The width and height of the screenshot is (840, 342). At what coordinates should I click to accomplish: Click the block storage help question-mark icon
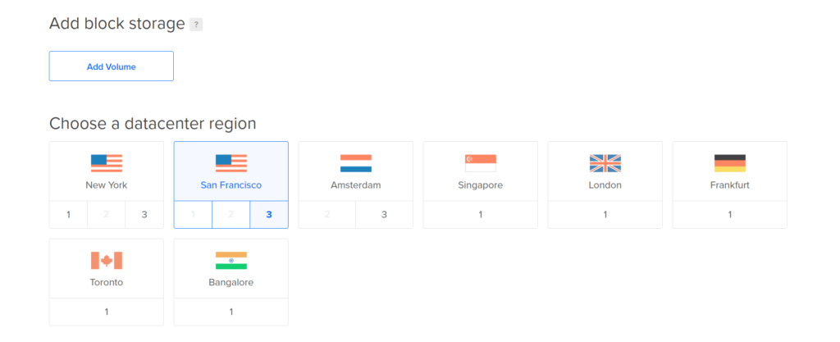point(196,25)
